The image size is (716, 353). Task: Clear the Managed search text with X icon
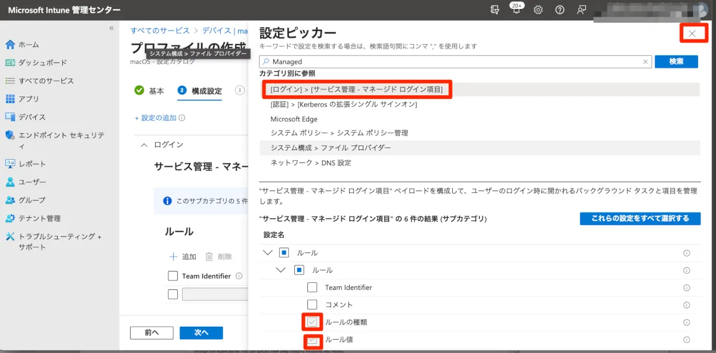point(645,61)
